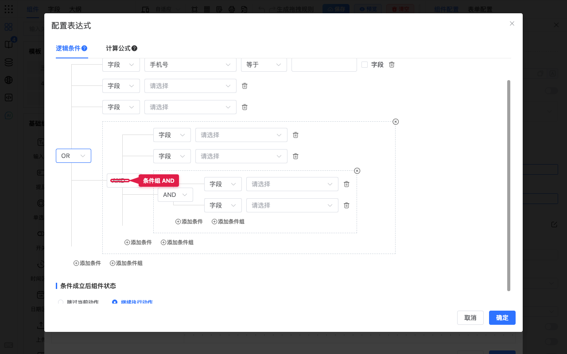
Task: Tick the 字段 checkbox in 手机号 row
Action: click(365, 65)
